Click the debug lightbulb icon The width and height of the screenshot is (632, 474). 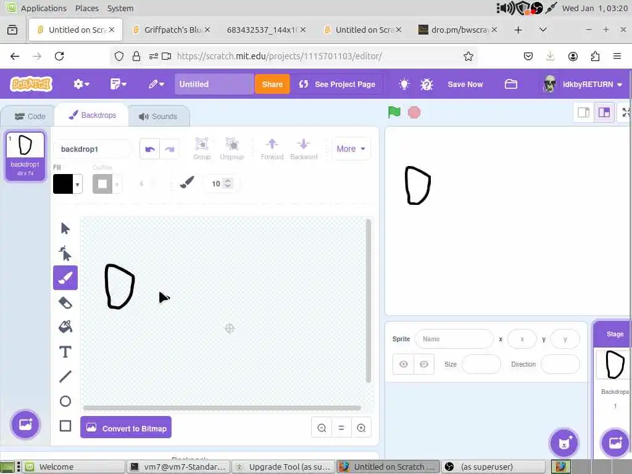click(x=426, y=84)
